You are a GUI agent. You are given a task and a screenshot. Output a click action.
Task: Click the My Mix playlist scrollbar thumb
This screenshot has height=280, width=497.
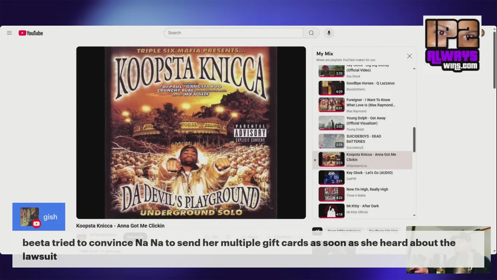coord(414,140)
